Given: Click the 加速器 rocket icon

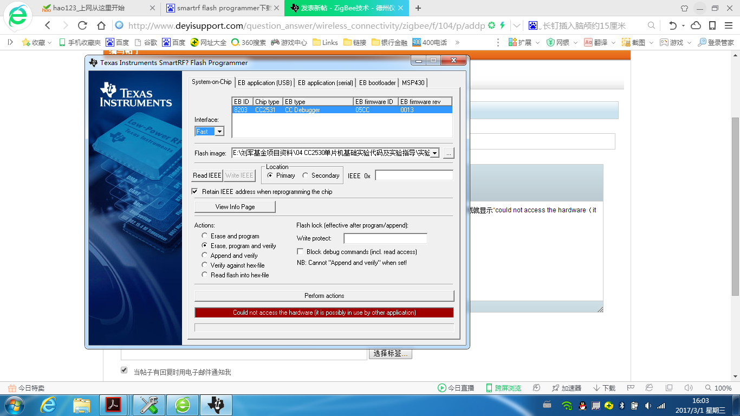Looking at the screenshot, I should click(x=555, y=388).
